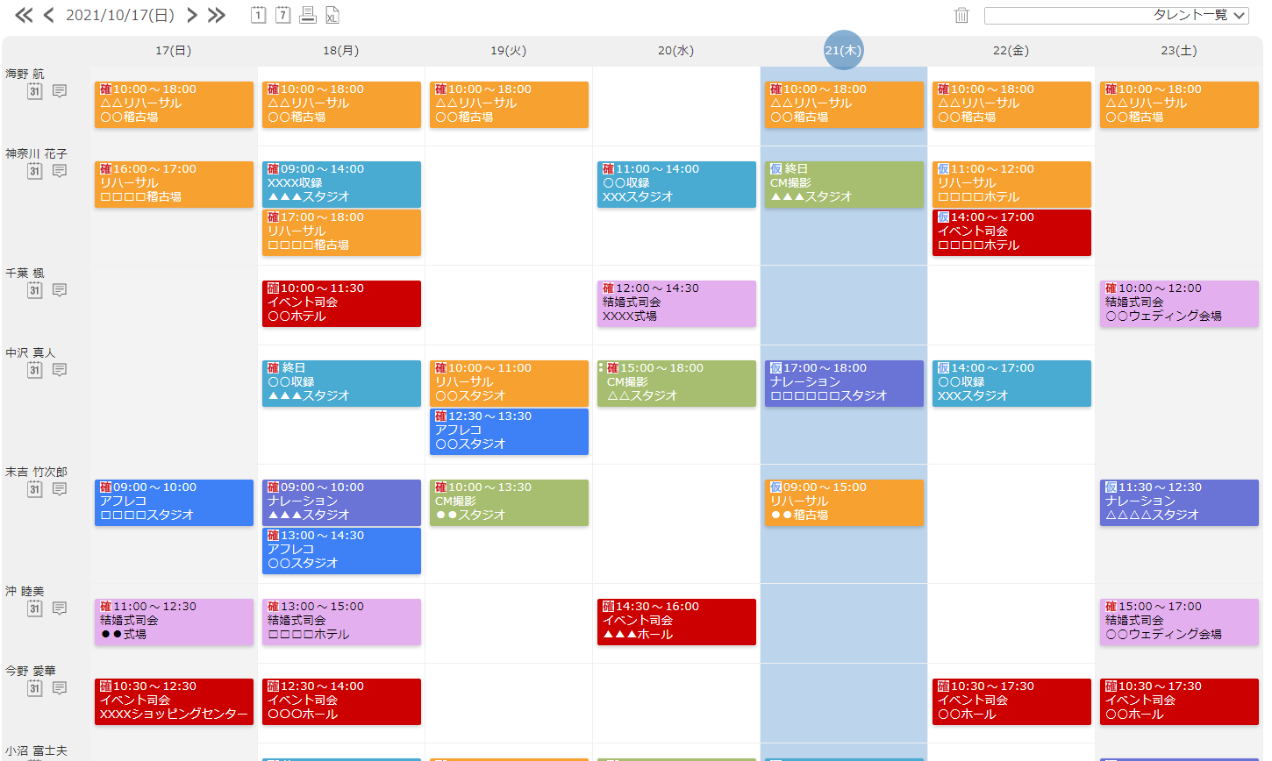Print the schedule
1272x761 pixels.
(x=307, y=15)
